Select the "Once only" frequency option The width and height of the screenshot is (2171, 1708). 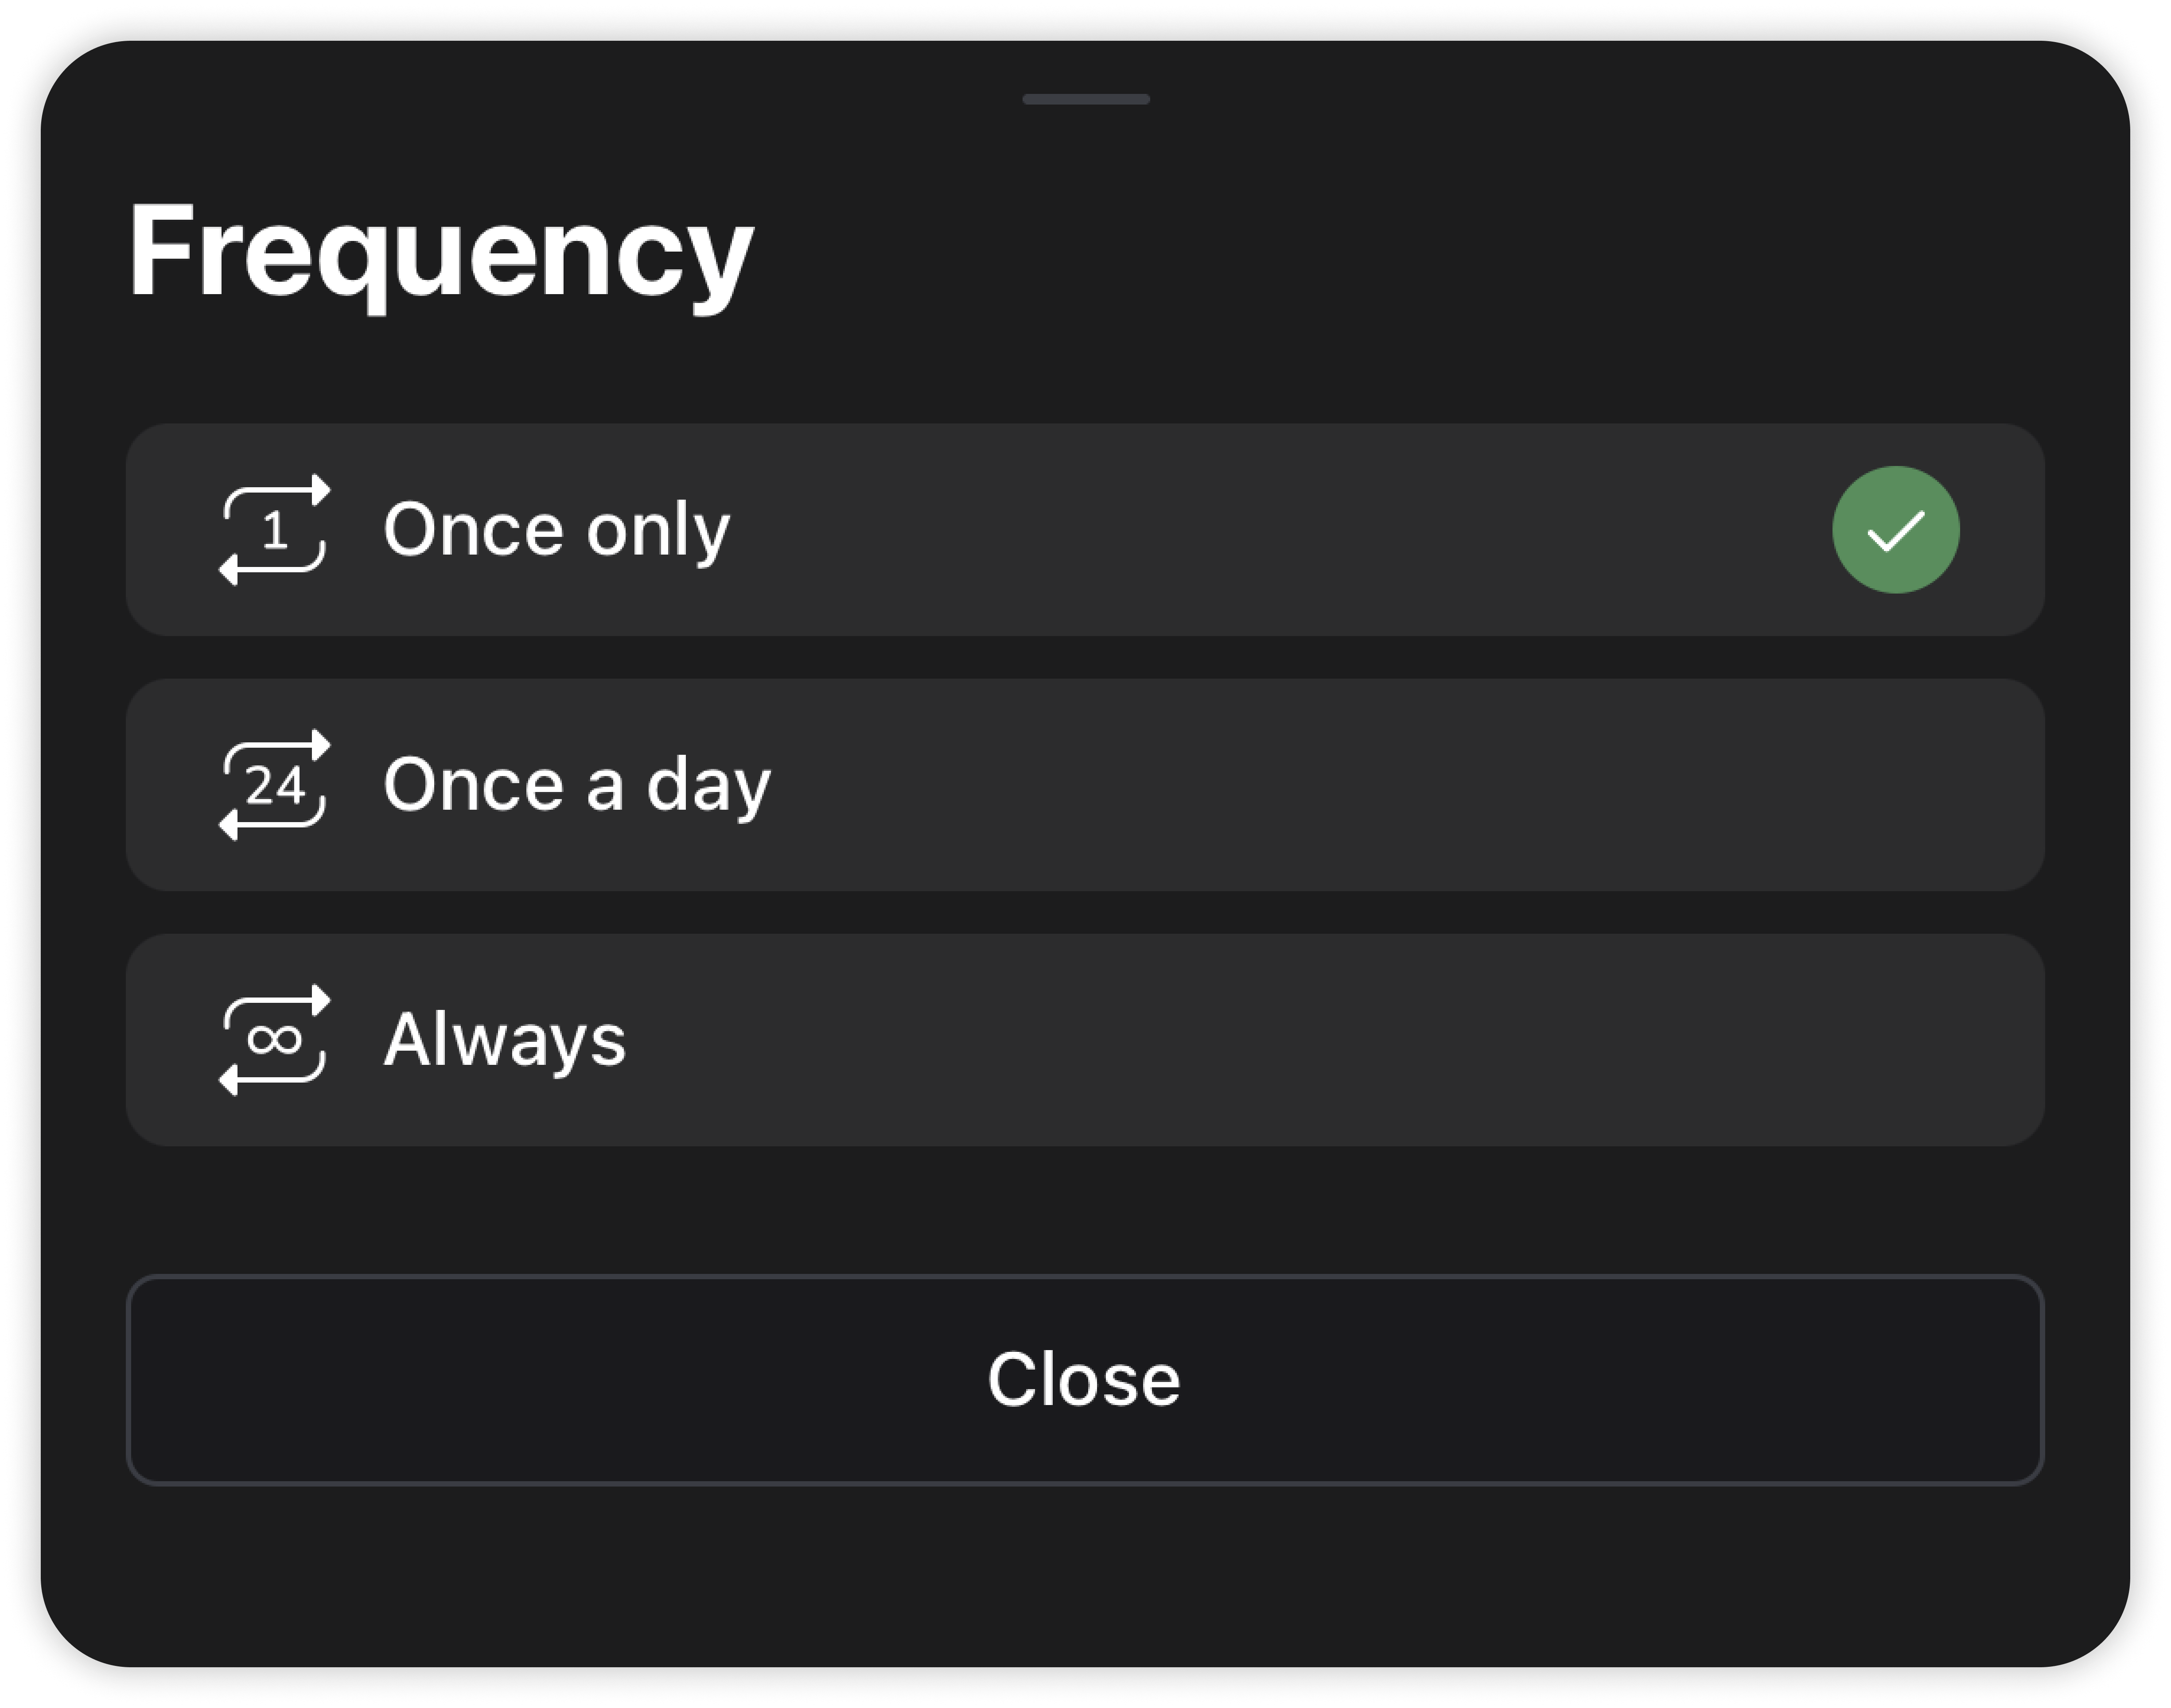click(x=1084, y=530)
